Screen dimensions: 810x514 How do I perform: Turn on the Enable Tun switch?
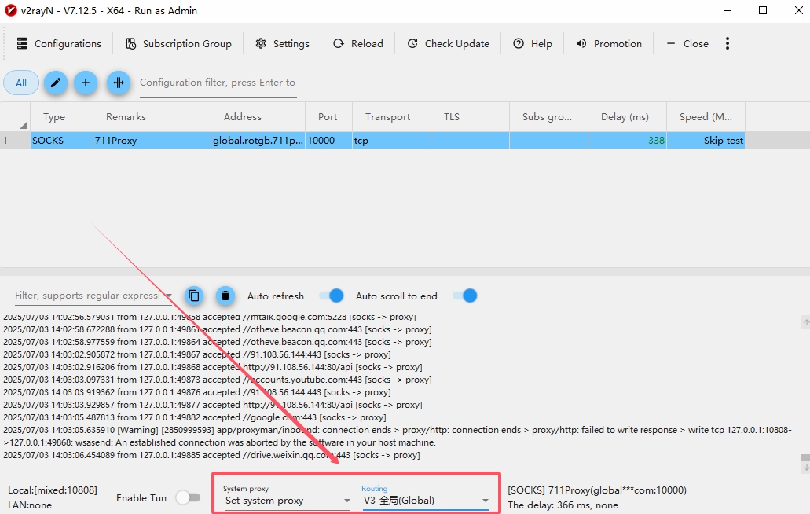tap(188, 497)
